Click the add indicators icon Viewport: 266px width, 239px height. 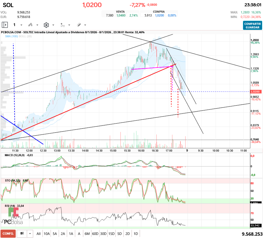point(63,25)
